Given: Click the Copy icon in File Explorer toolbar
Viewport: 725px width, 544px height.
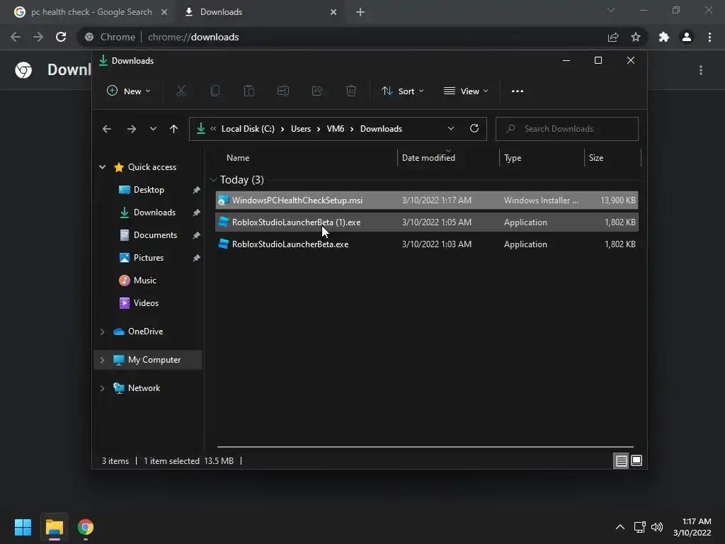Looking at the screenshot, I should [215, 91].
